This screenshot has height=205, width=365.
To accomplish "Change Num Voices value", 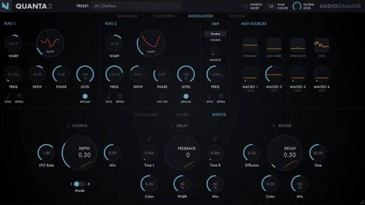I will 271,6.
